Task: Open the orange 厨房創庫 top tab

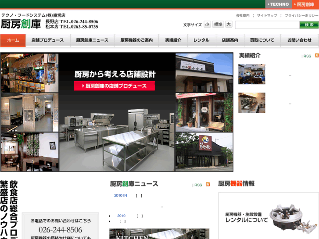Action: 305,4
